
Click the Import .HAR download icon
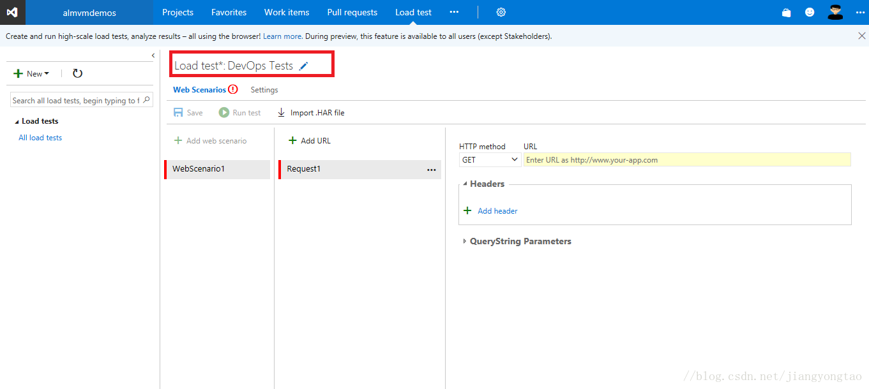click(x=281, y=112)
